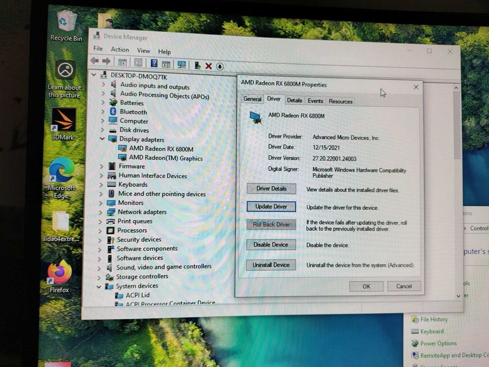
Task: Open Learn about this picture icon
Action: click(65, 80)
